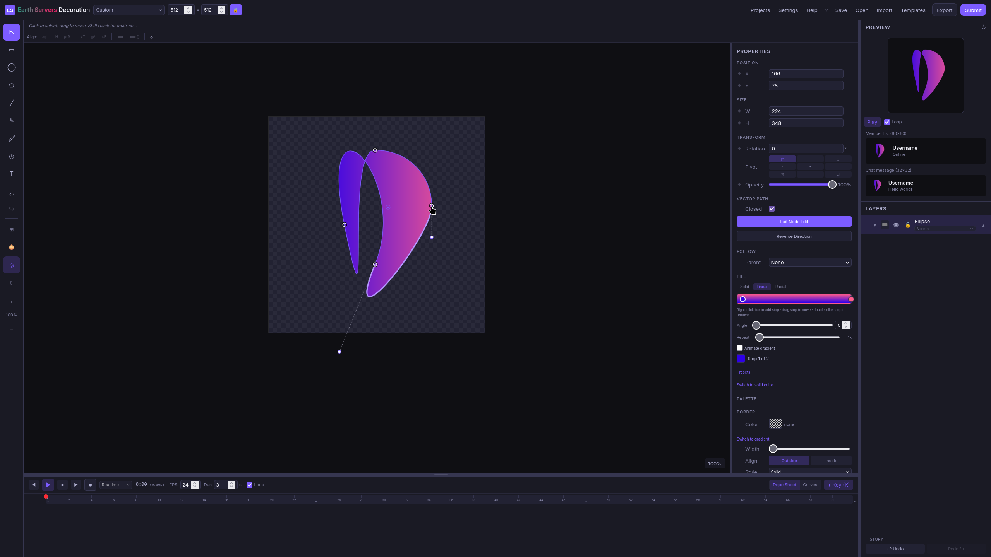Image resolution: width=991 pixels, height=557 pixels.
Task: Uncheck the Closed vector path checkbox
Action: click(x=772, y=208)
